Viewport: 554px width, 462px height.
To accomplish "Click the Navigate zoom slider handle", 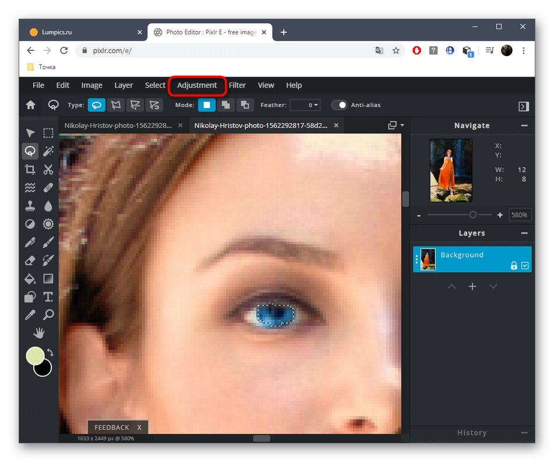I will pos(472,215).
